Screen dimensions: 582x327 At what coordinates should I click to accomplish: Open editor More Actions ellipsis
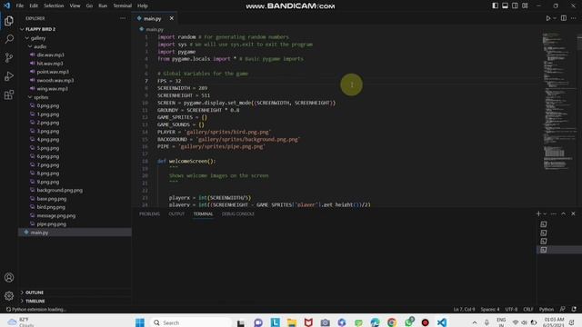pos(574,18)
